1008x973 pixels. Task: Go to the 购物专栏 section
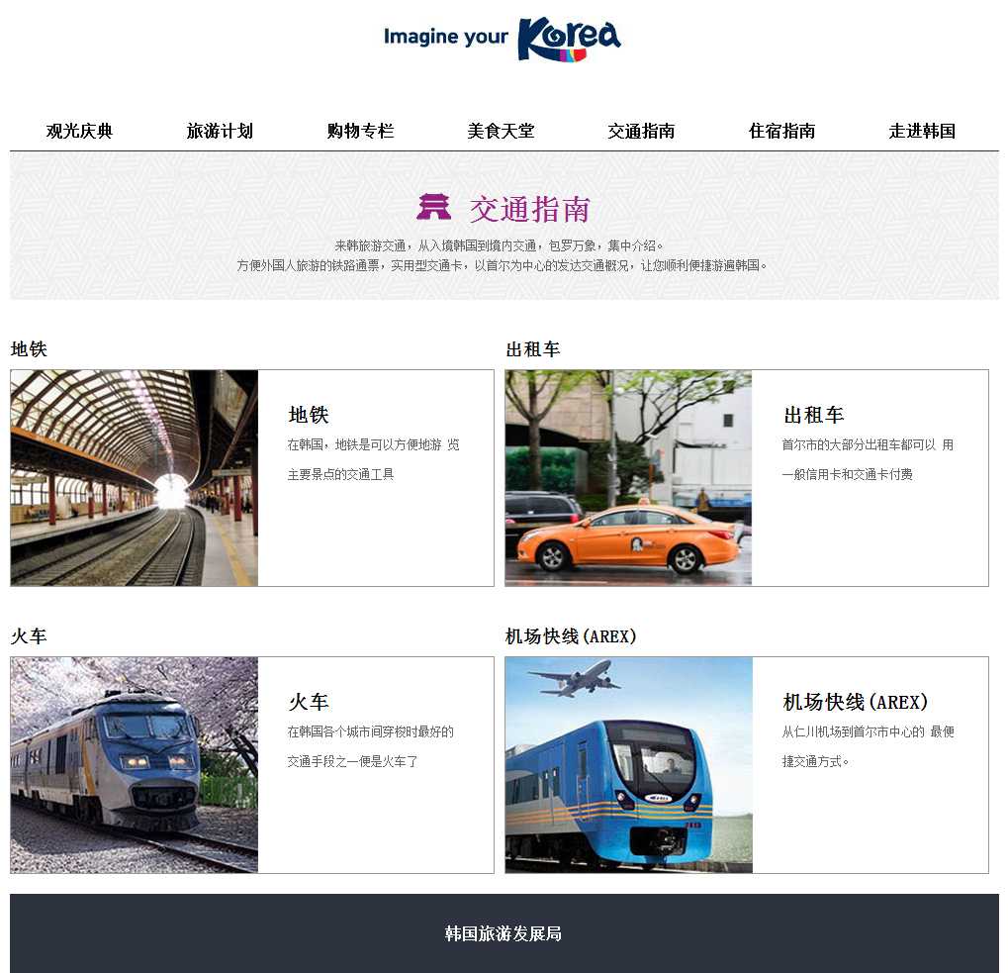point(360,131)
